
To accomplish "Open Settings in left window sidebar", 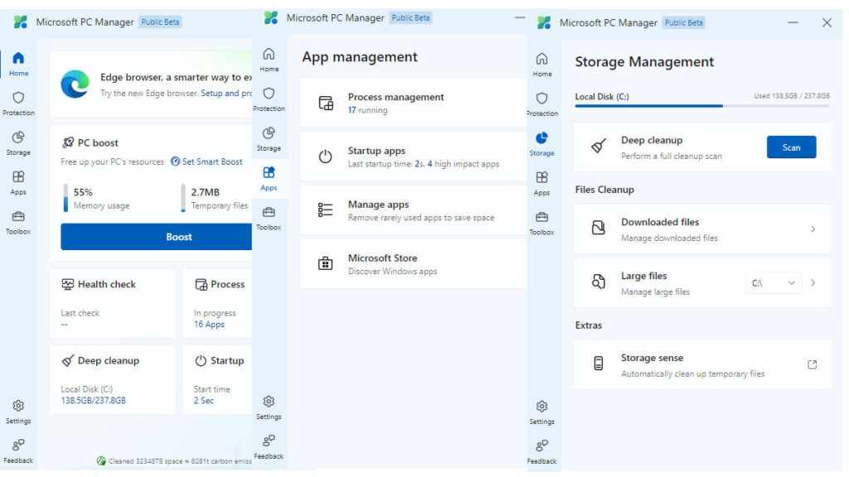I will pyautogui.click(x=18, y=412).
